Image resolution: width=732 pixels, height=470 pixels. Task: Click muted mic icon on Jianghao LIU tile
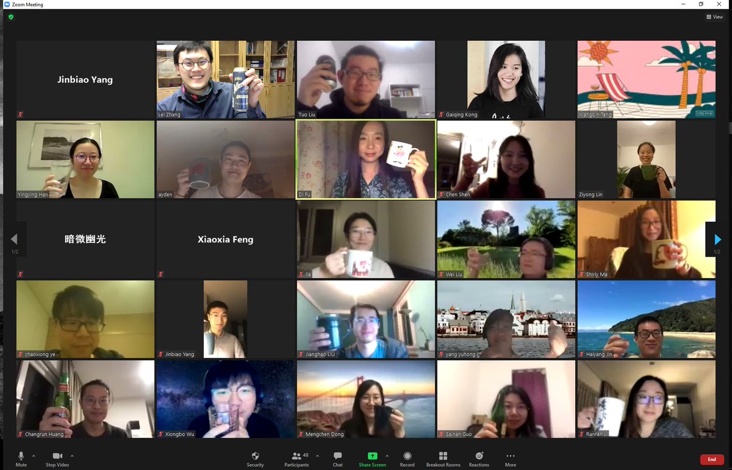[x=301, y=354]
